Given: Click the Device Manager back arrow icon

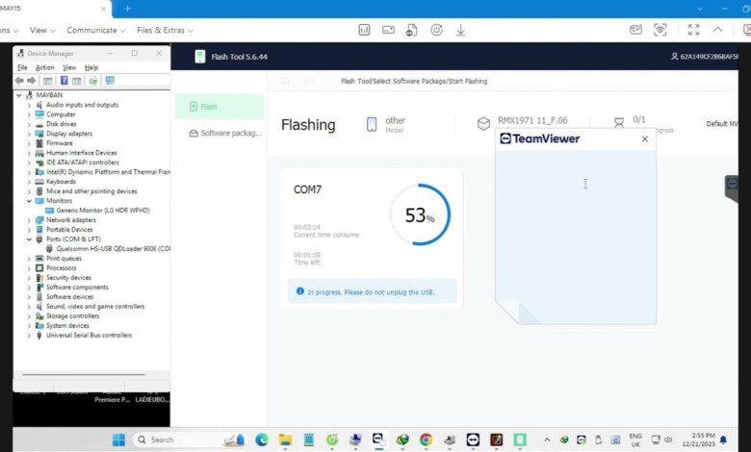Looking at the screenshot, I should pyautogui.click(x=19, y=81).
